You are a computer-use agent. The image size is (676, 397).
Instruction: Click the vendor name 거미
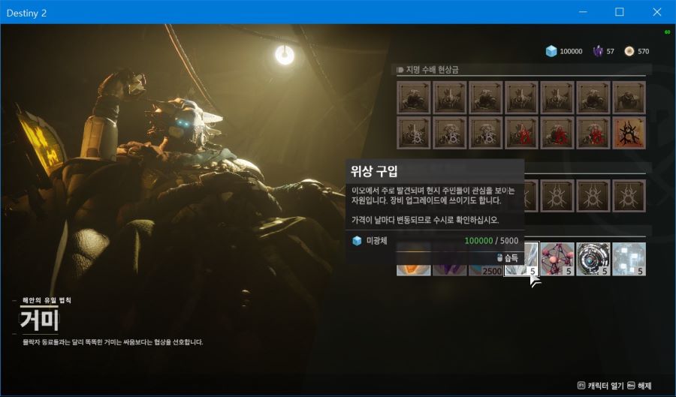point(39,320)
